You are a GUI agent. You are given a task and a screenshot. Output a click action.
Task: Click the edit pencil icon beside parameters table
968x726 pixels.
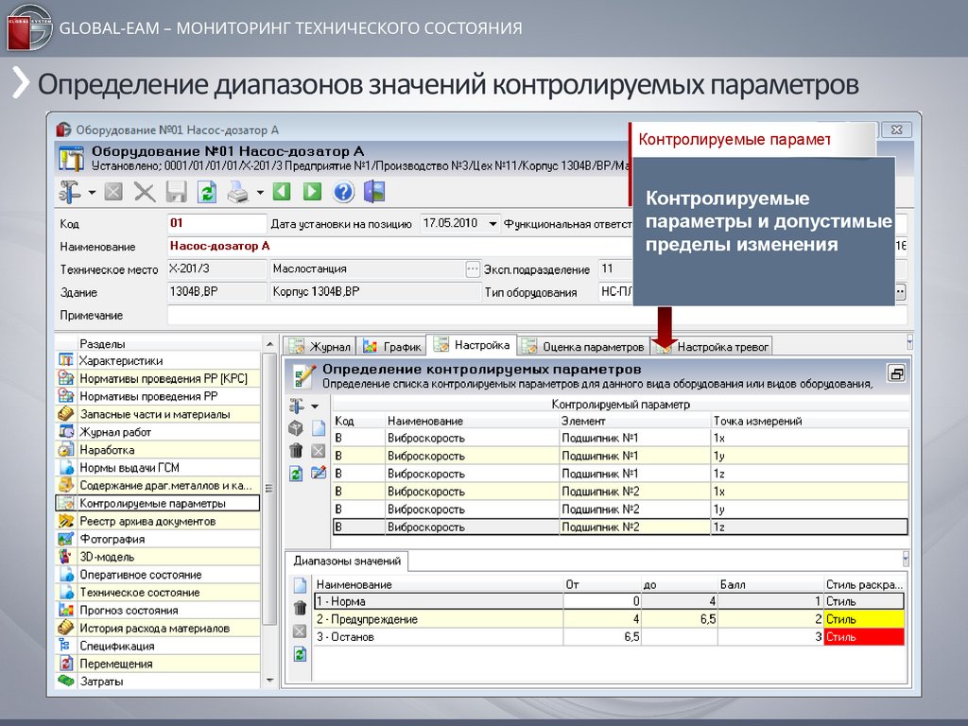click(x=319, y=473)
